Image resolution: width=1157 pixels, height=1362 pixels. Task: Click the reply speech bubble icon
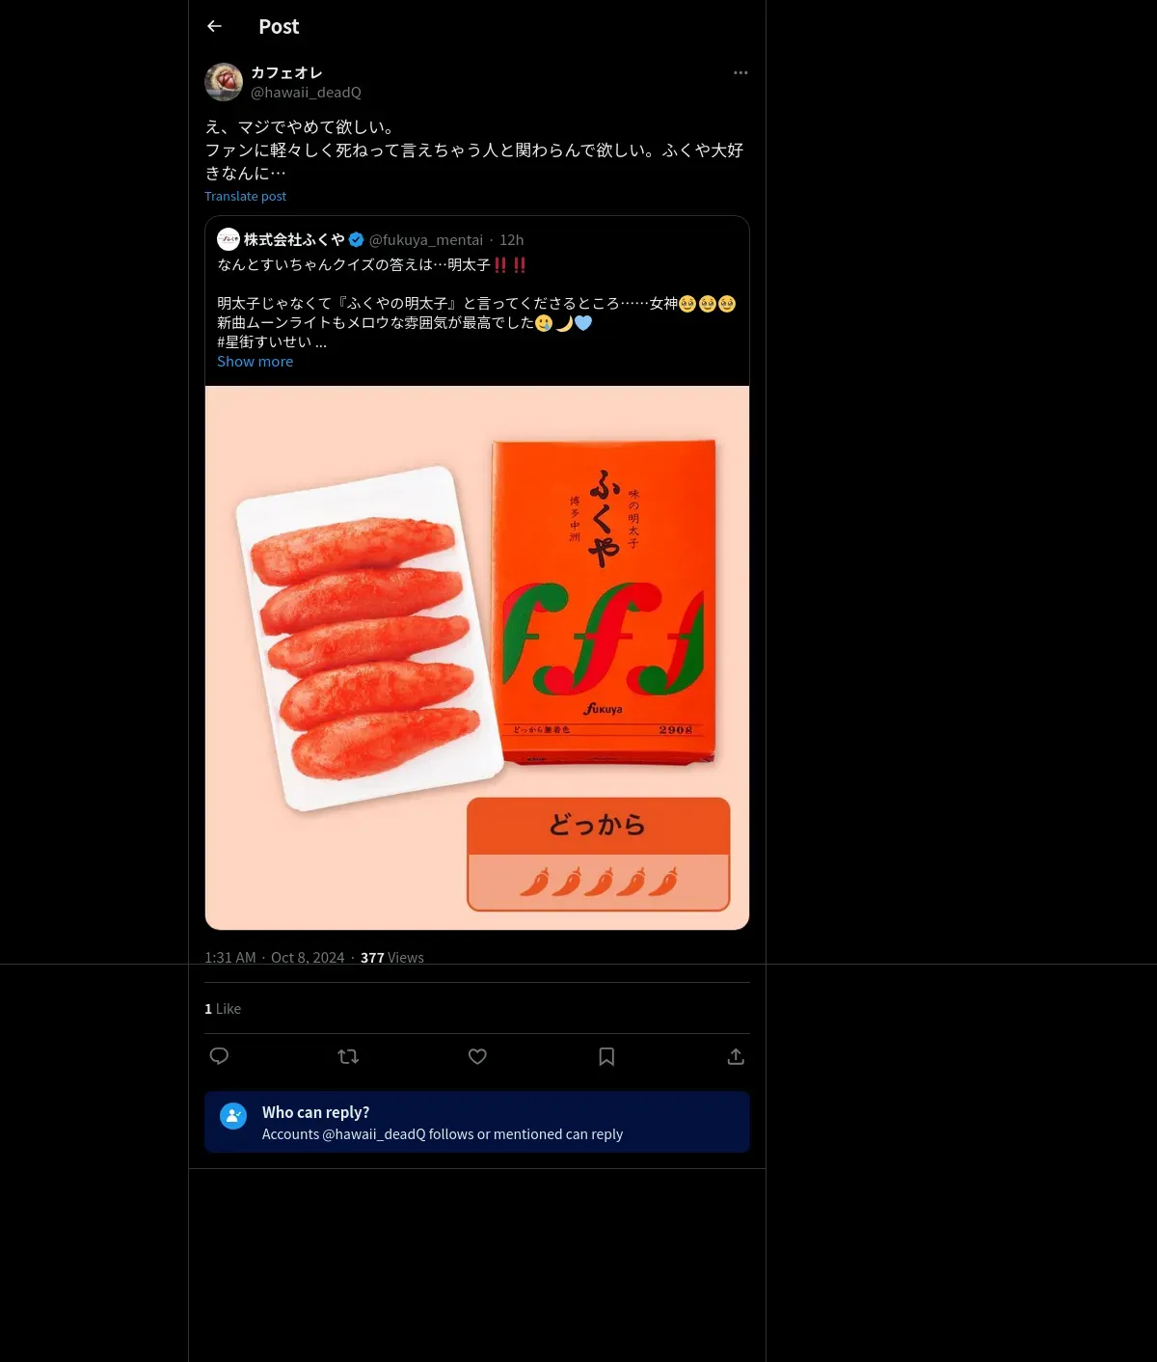[219, 1056]
